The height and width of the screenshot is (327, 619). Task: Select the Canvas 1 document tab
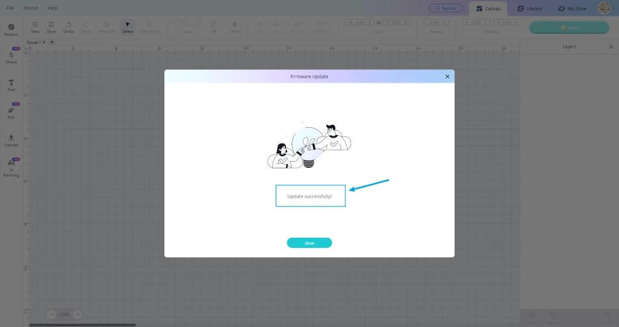(x=34, y=42)
